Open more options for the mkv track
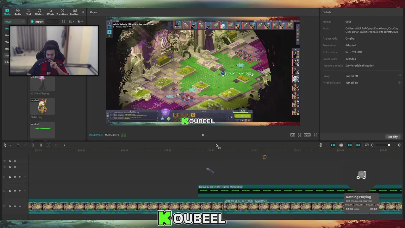The height and width of the screenshot is (228, 405). [25, 206]
